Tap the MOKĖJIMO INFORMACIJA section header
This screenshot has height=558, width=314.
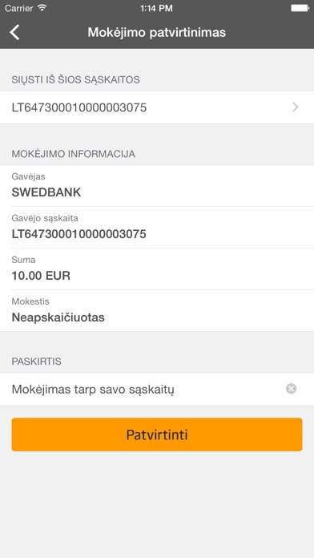click(x=73, y=154)
